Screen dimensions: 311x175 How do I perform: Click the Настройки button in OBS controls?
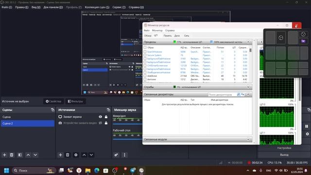tap(284, 148)
